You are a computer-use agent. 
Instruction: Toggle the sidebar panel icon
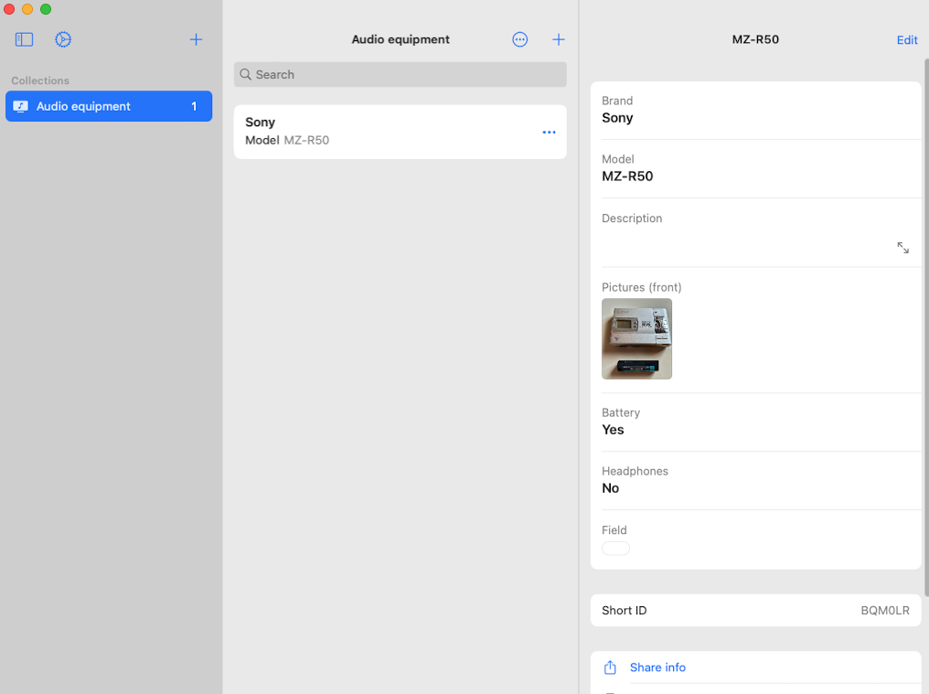24,39
